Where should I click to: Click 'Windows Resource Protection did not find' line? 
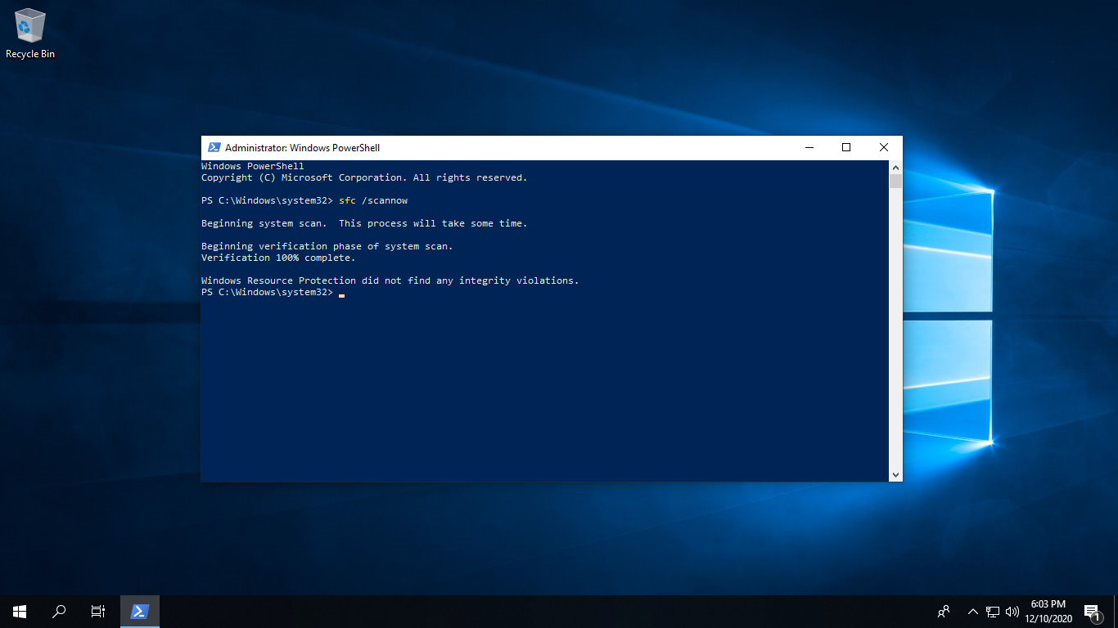[x=390, y=280]
